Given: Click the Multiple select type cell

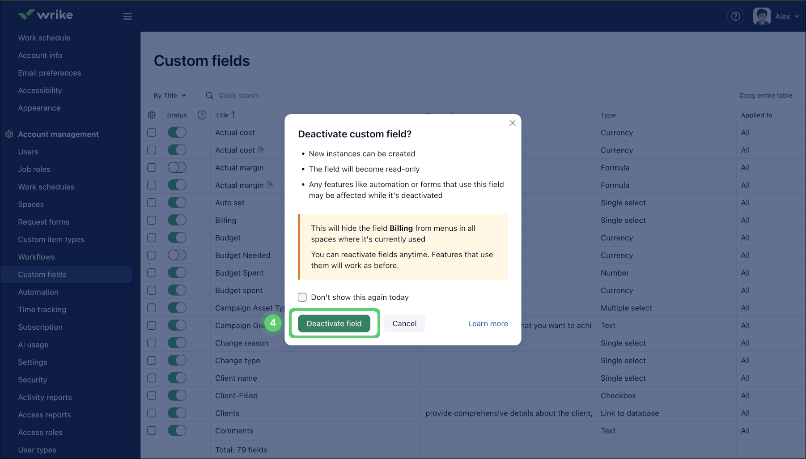Looking at the screenshot, I should 626,308.
